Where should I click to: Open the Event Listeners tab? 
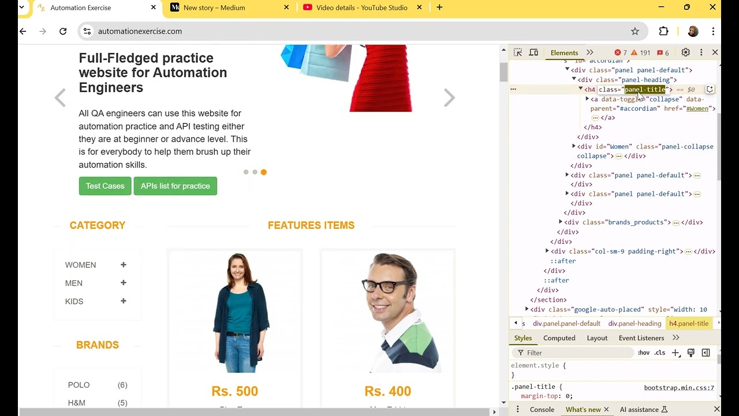click(641, 338)
